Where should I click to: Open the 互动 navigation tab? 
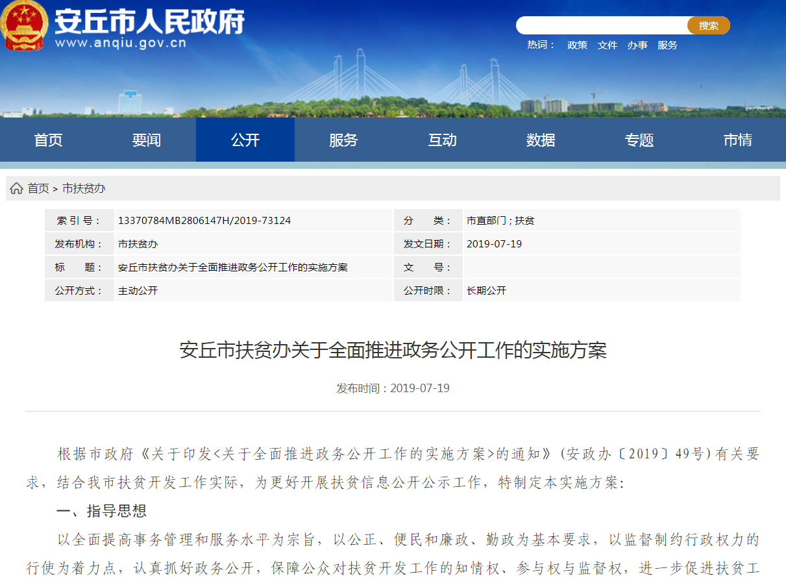click(443, 140)
